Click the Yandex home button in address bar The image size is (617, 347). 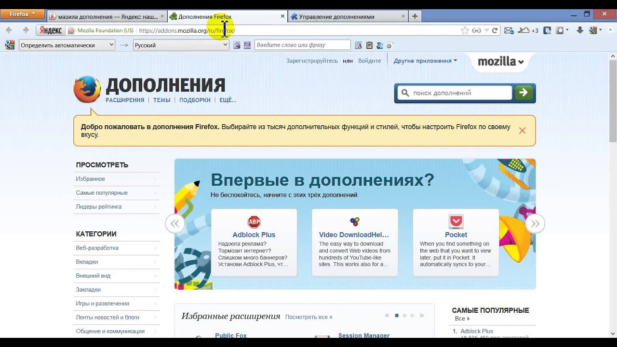pyautogui.click(x=51, y=30)
